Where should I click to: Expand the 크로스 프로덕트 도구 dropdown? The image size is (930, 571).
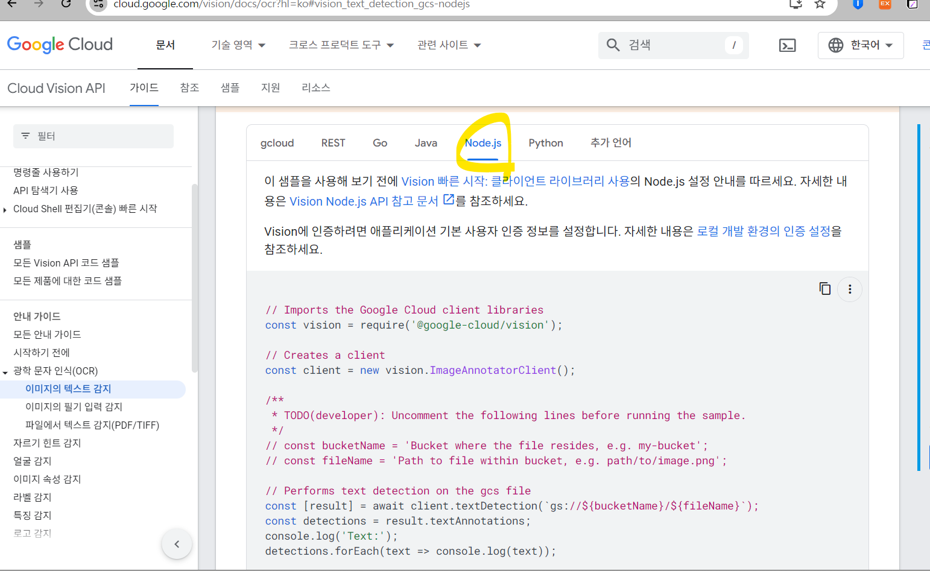(341, 45)
